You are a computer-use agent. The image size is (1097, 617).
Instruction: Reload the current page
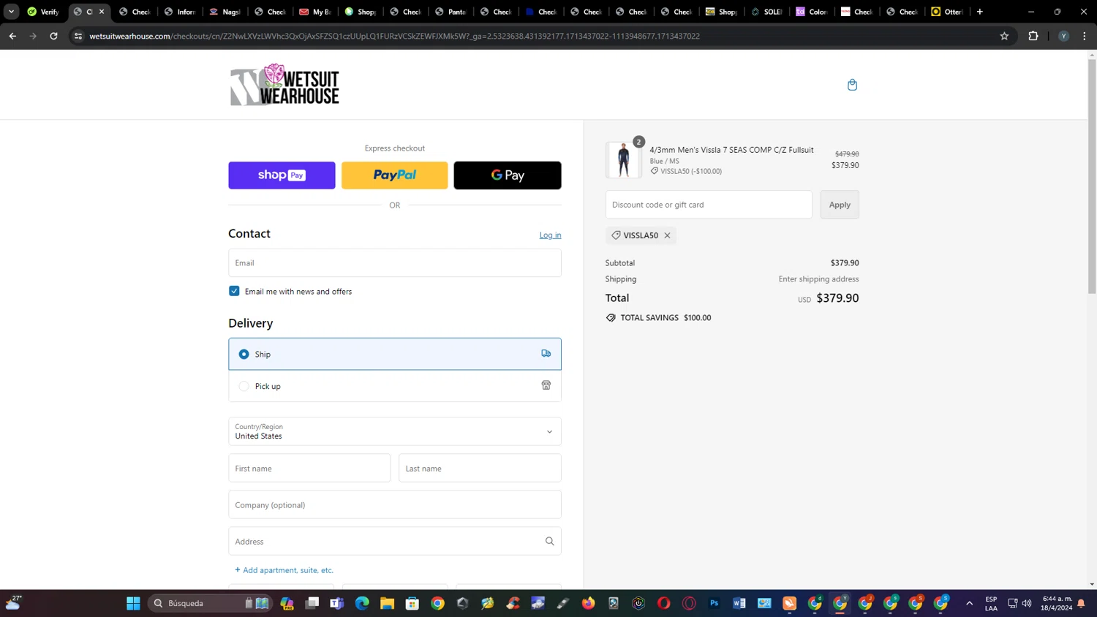point(53,36)
